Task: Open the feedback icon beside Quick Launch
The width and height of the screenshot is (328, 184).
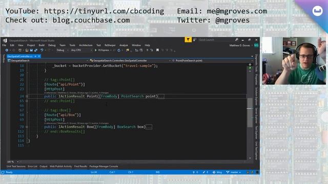Action: [x=195, y=40]
